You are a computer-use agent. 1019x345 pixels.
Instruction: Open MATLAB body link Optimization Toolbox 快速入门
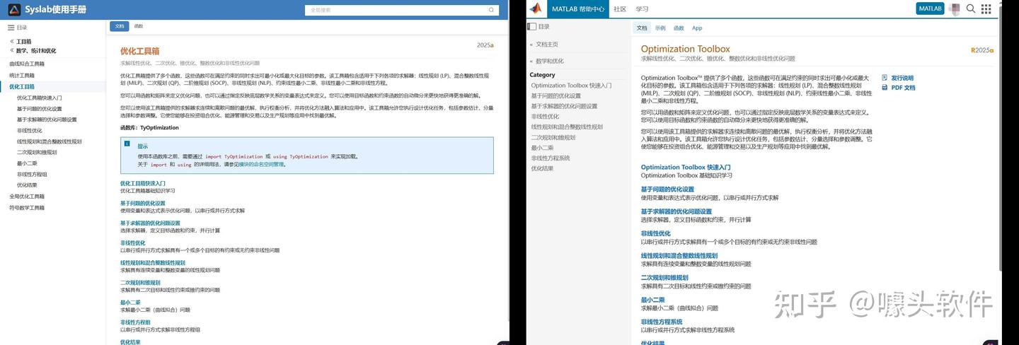pyautogui.click(x=686, y=168)
